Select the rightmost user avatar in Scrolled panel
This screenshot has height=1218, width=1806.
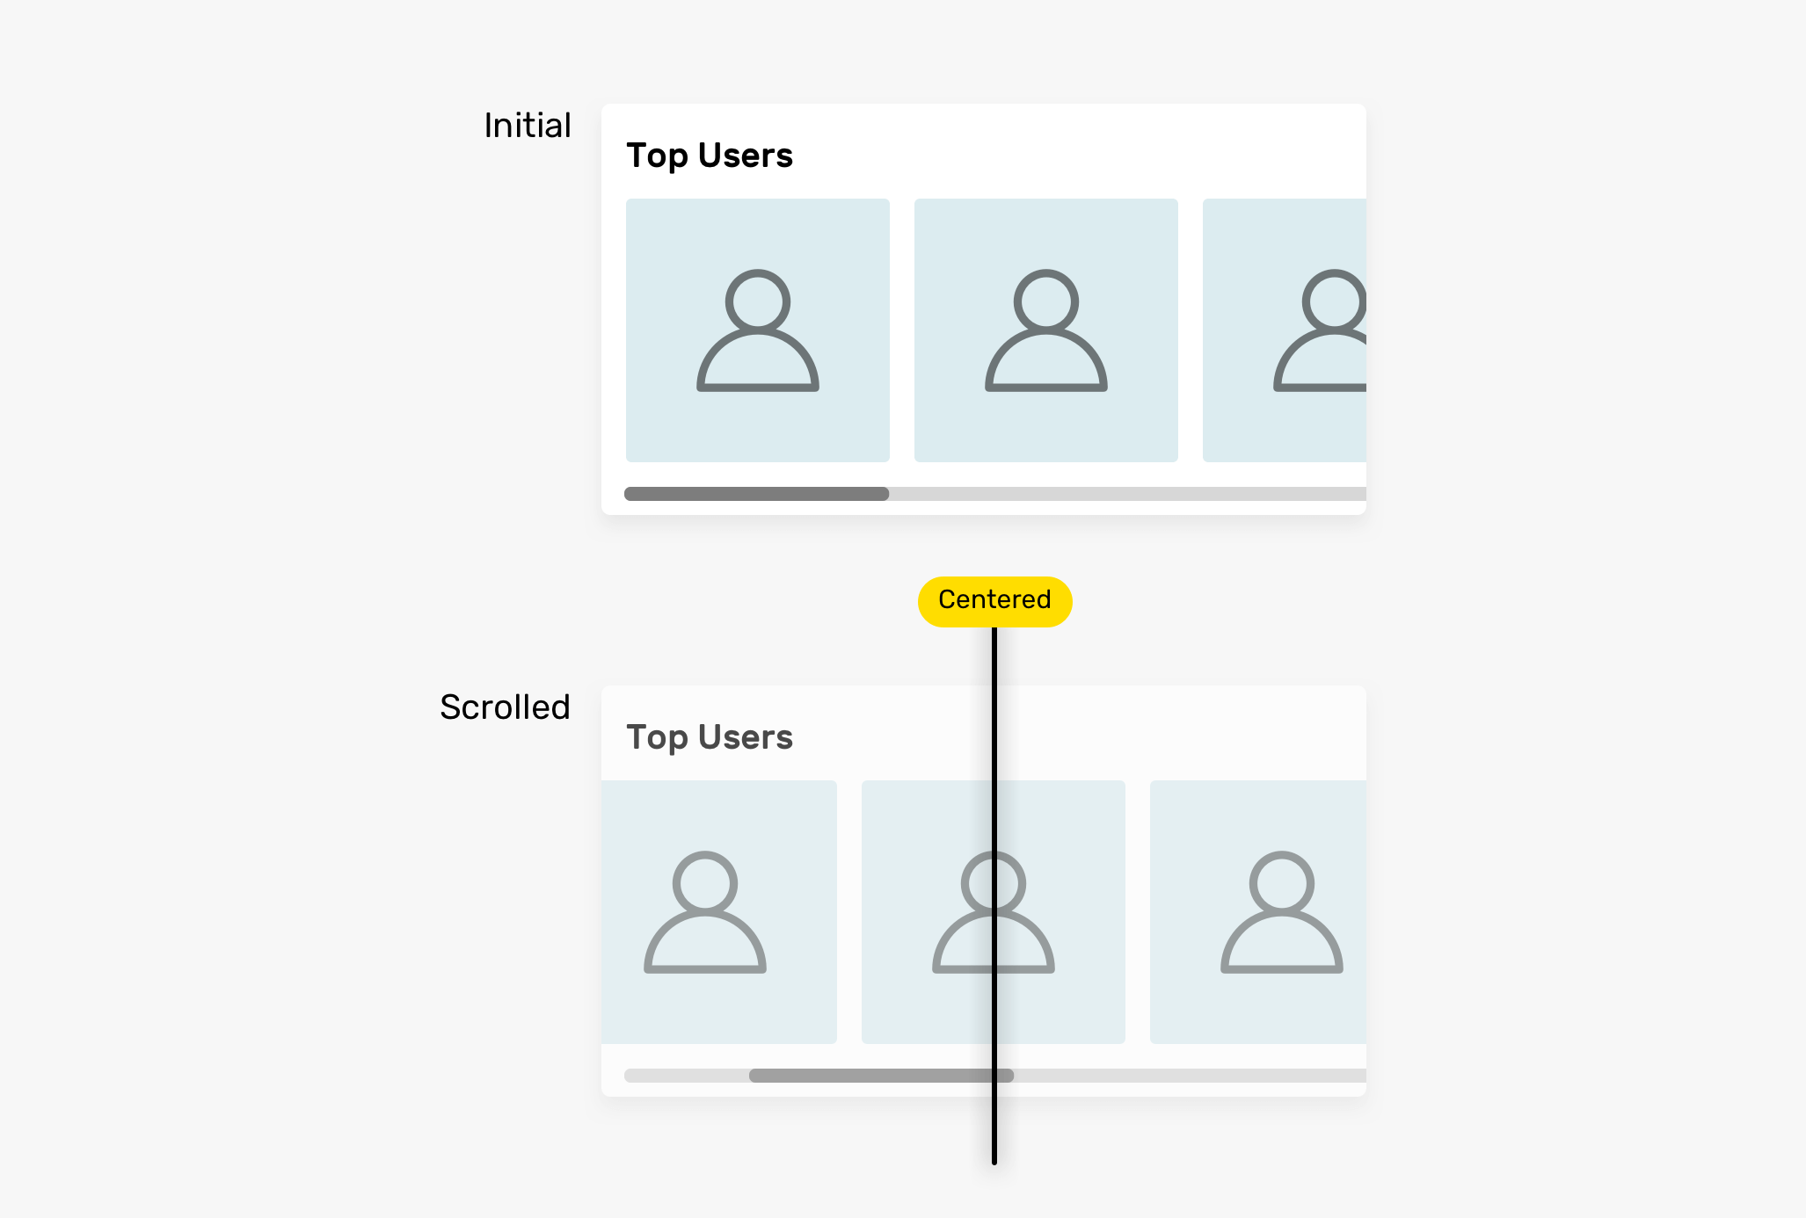point(1258,912)
